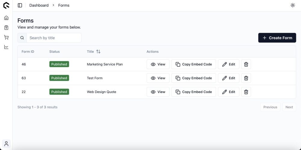
Task: Click the Create Form button
Action: (277, 38)
